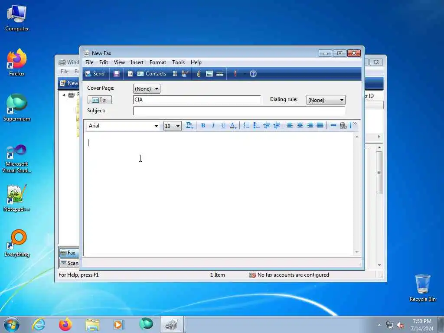Open the Format menu
This screenshot has height=333, width=444.
coord(158,62)
